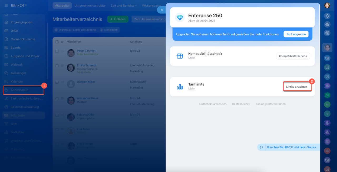Click Brauchen Sie Hilfe? Kontaktieren Sie uns
Image resolution: width=337 pixels, height=172 pixels.
click(x=292, y=147)
